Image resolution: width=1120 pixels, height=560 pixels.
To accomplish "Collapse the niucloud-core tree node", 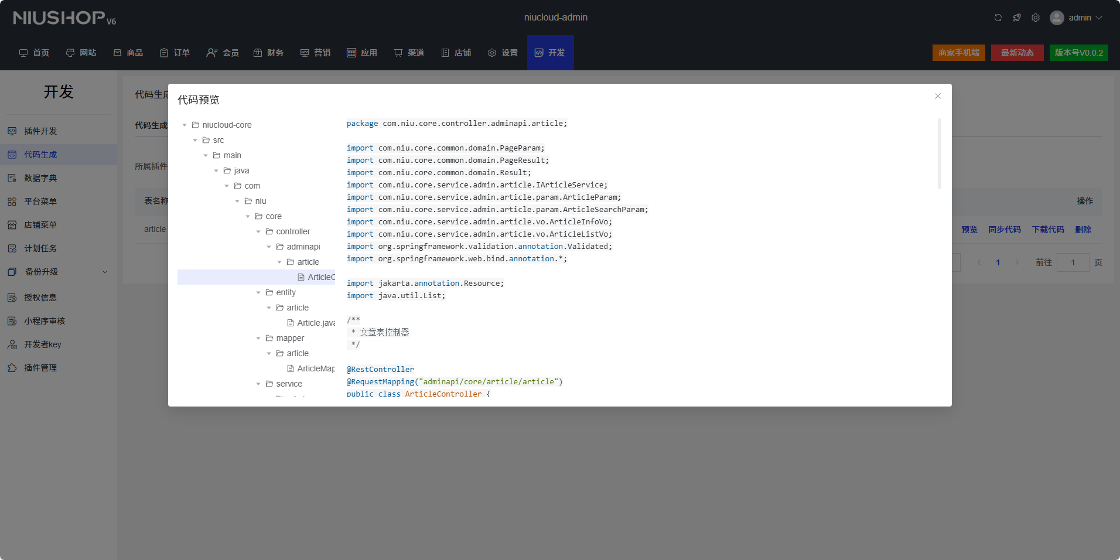I will [185, 125].
